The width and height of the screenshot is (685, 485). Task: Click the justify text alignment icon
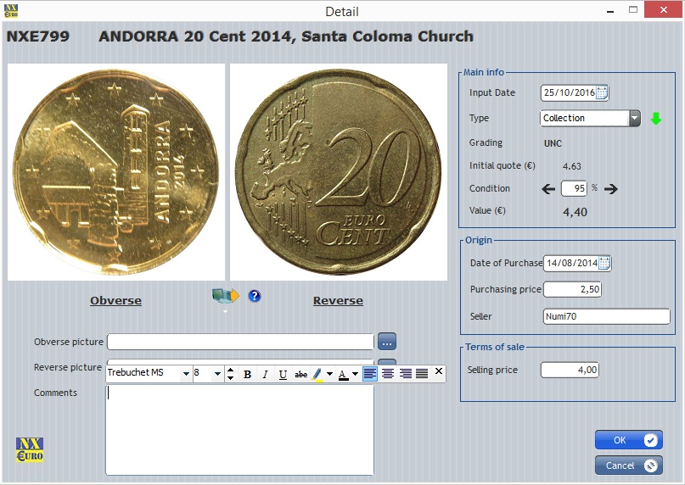422,373
